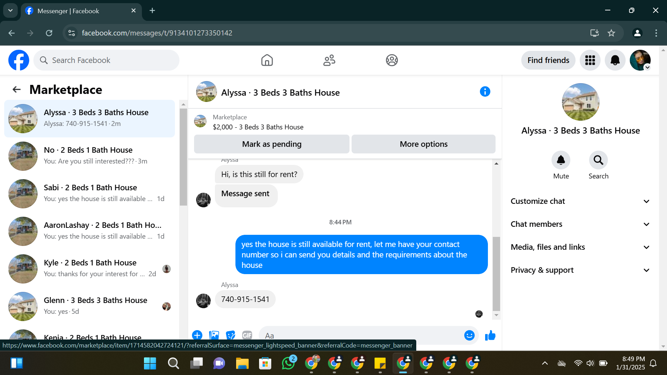Open Kyle's 2 Beds 1 Bath House chat
667x375 pixels.
pyautogui.click(x=90, y=269)
